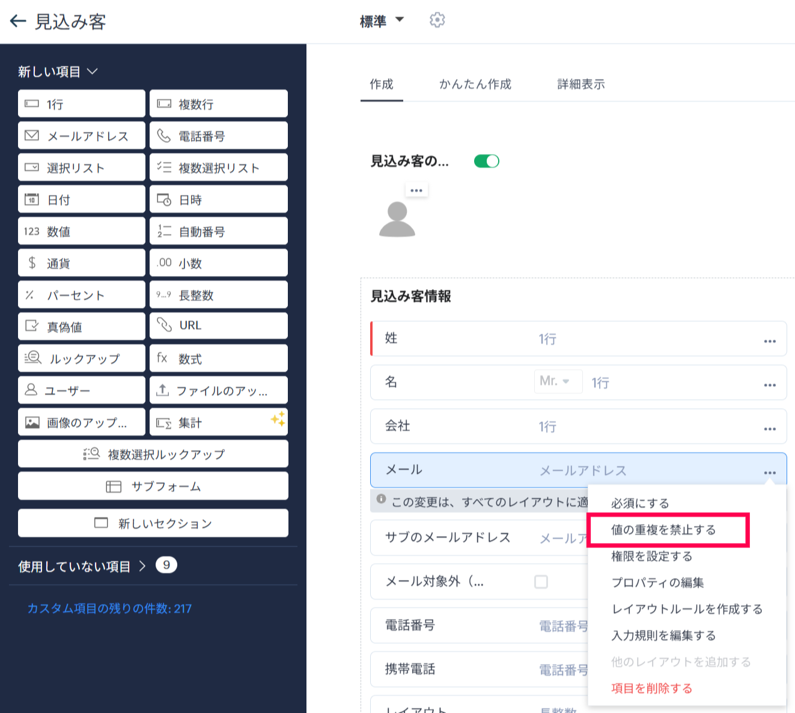Switch to the かんたん作成 tab
795x713 pixels.
coord(475,84)
